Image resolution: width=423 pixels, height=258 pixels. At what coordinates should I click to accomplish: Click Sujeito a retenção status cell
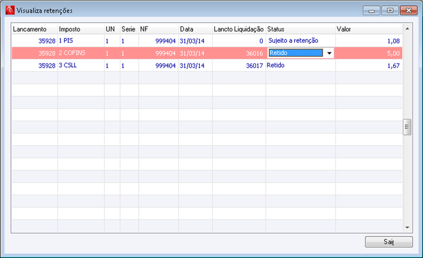301,41
